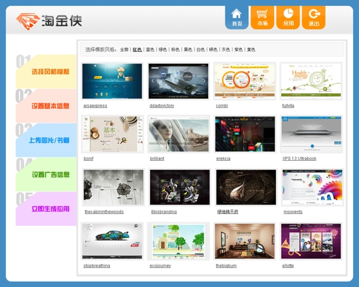Image resolution: width=359 pixels, height=287 pixels.
Task: Filter templates by 全部
Action: click(x=124, y=50)
